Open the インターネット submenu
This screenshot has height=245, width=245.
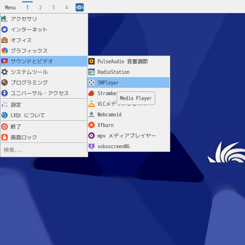click(44, 29)
